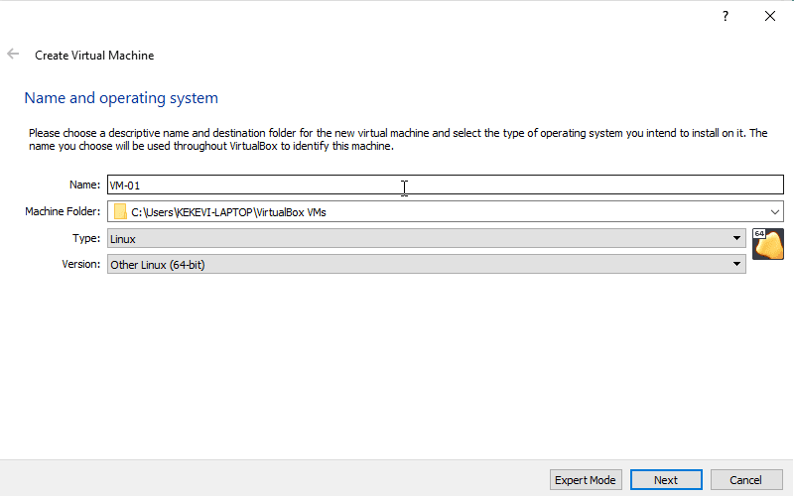Cancel virtual machine creation
The width and height of the screenshot is (794, 496).
[x=746, y=480]
